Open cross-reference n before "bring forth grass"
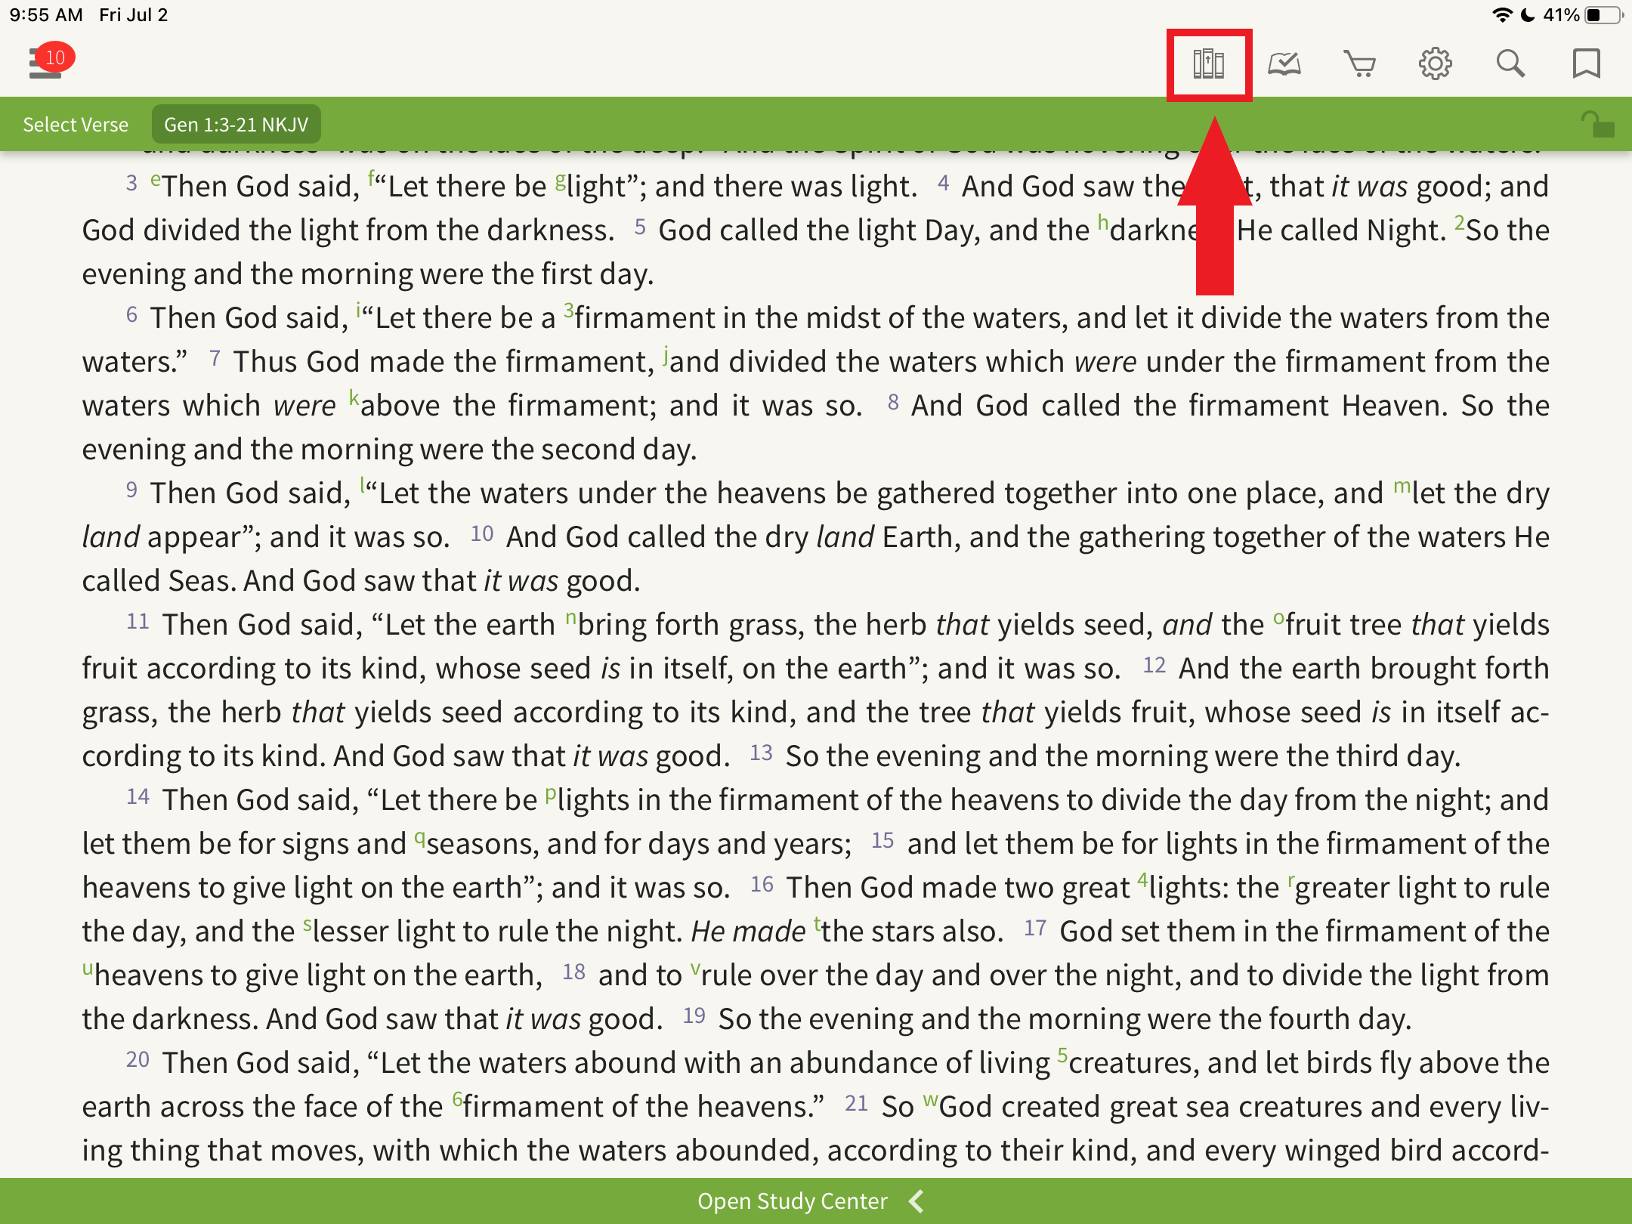This screenshot has height=1224, width=1632. click(571, 618)
